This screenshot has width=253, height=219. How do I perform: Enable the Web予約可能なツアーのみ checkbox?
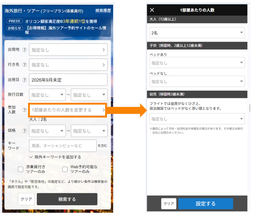pos(65,169)
